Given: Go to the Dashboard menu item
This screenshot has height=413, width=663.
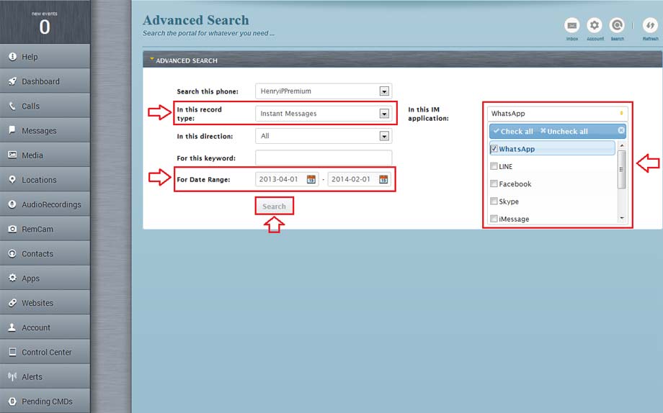Looking at the screenshot, I should pos(45,81).
